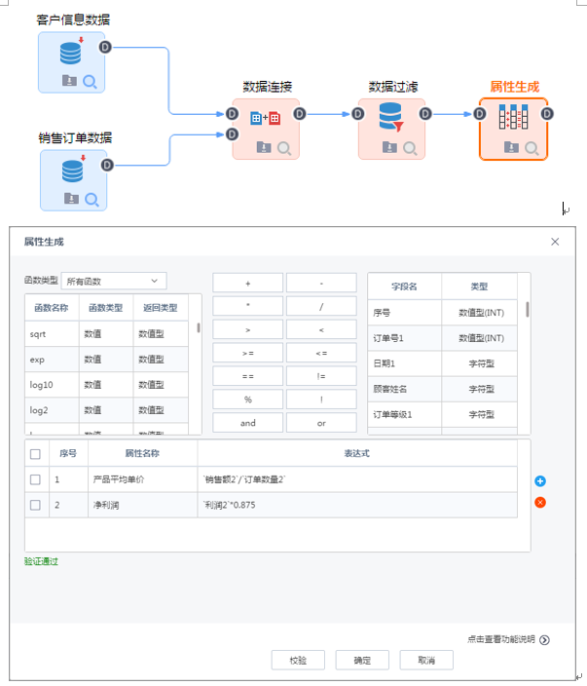This screenshot has width=587, height=686.
Task: Click the blue add row plus icon
Action: 540,481
